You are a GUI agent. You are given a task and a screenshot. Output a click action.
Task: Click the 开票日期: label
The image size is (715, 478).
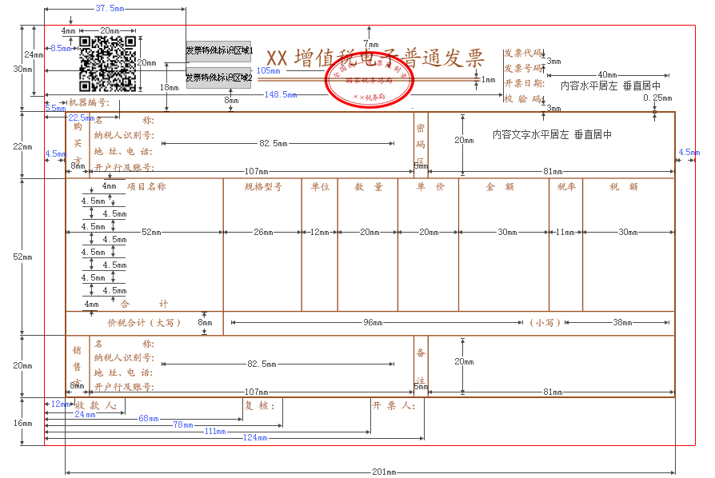(525, 83)
